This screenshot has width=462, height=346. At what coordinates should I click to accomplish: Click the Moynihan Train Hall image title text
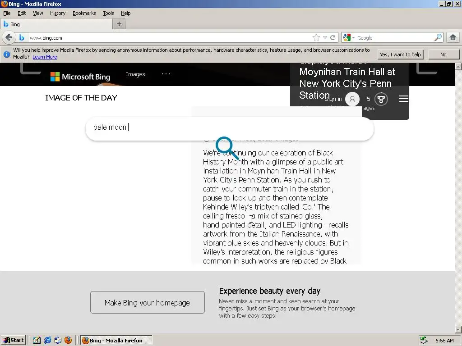coord(347,83)
